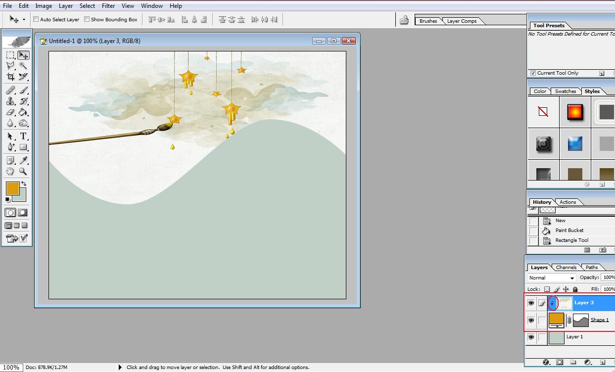Select the Crop tool
Screen dimensions: 615x372
(x=10, y=77)
